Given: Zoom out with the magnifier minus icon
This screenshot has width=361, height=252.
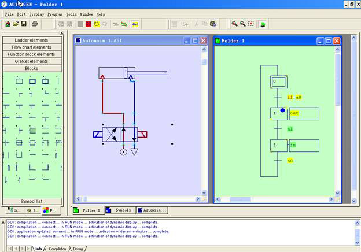Looking at the screenshot, I should click(242, 24).
